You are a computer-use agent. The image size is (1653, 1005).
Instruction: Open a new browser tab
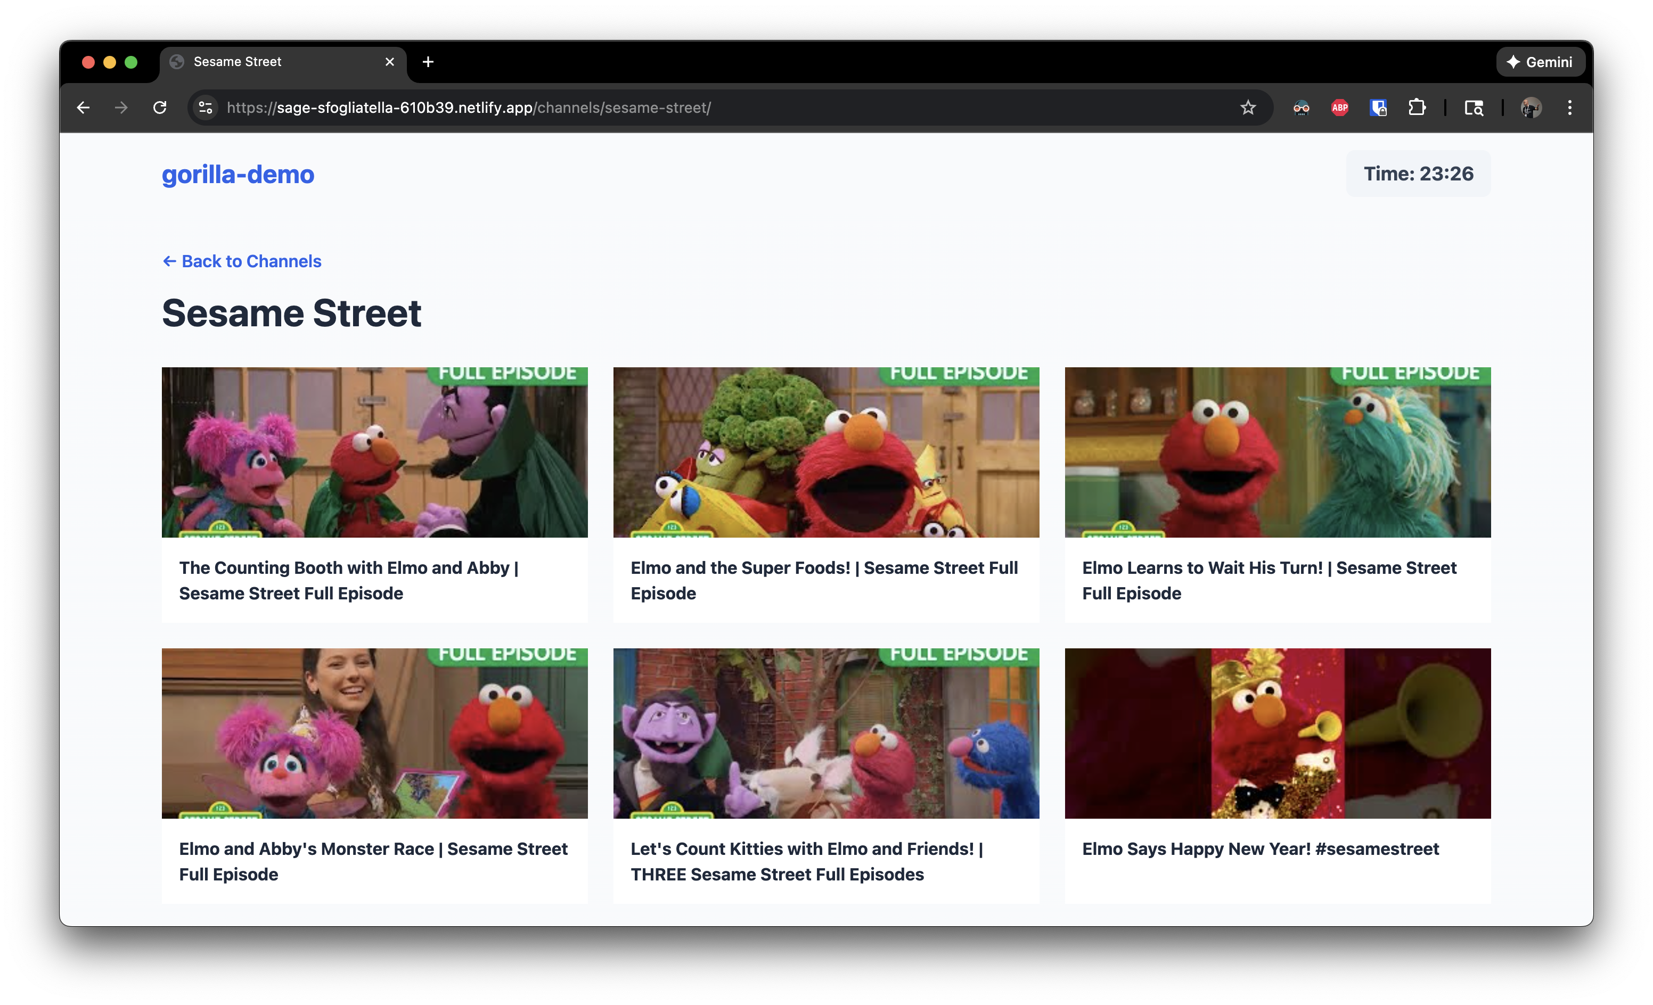[x=428, y=62]
